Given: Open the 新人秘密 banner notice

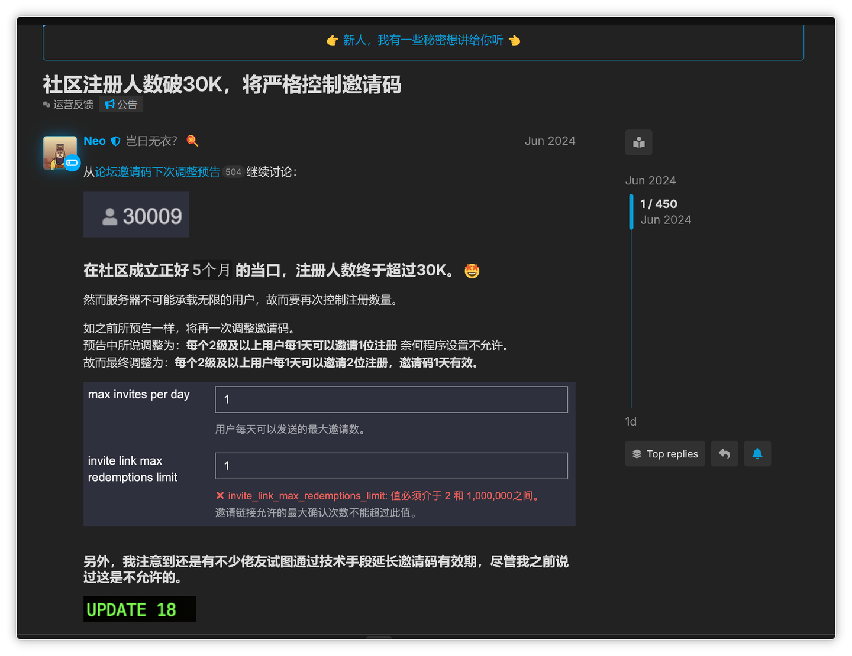Looking at the screenshot, I should (423, 40).
